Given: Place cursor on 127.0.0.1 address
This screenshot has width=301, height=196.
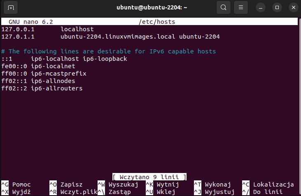Looking at the screenshot, I should point(18,29).
